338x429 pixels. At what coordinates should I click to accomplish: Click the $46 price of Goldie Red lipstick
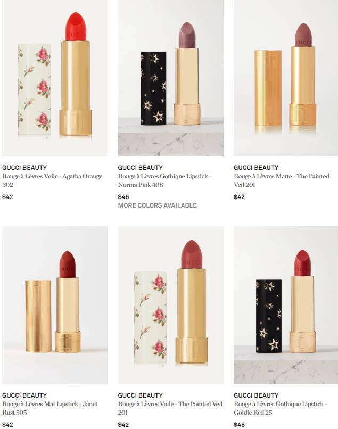coord(239,425)
